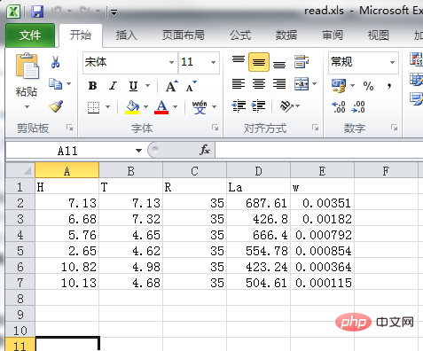Apply cell borders icon

tap(94, 107)
